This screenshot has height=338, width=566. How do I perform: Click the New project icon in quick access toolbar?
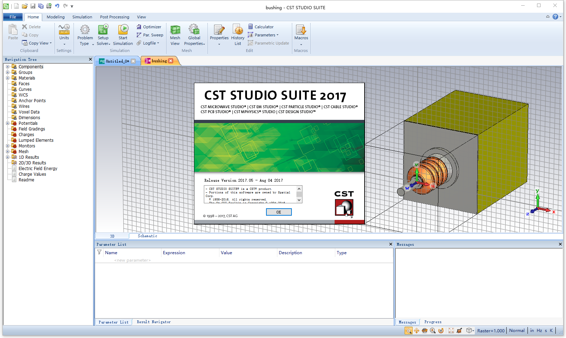(x=16, y=6)
